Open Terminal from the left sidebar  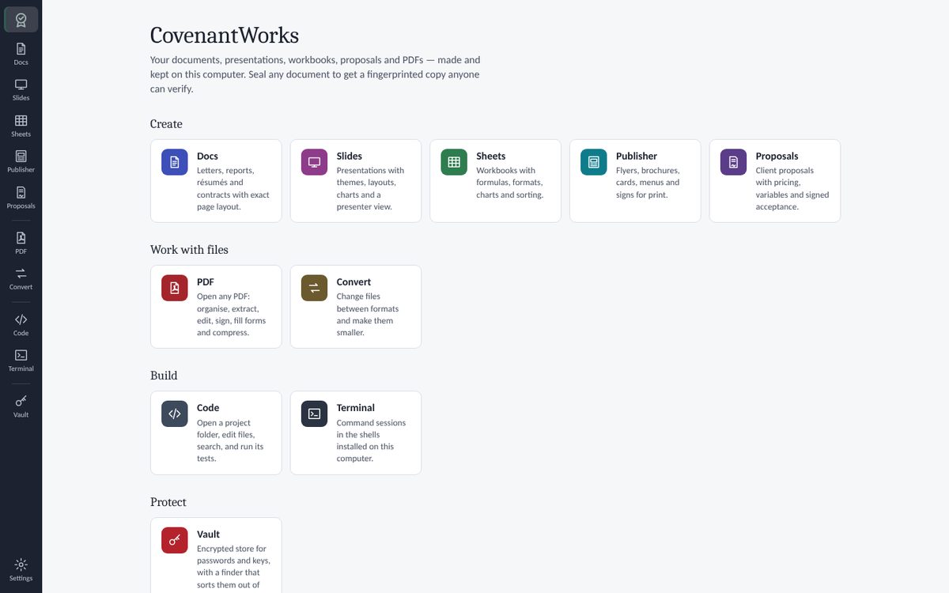pyautogui.click(x=21, y=360)
